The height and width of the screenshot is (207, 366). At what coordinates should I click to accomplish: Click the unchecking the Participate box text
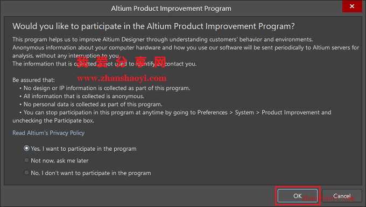(x=53, y=121)
